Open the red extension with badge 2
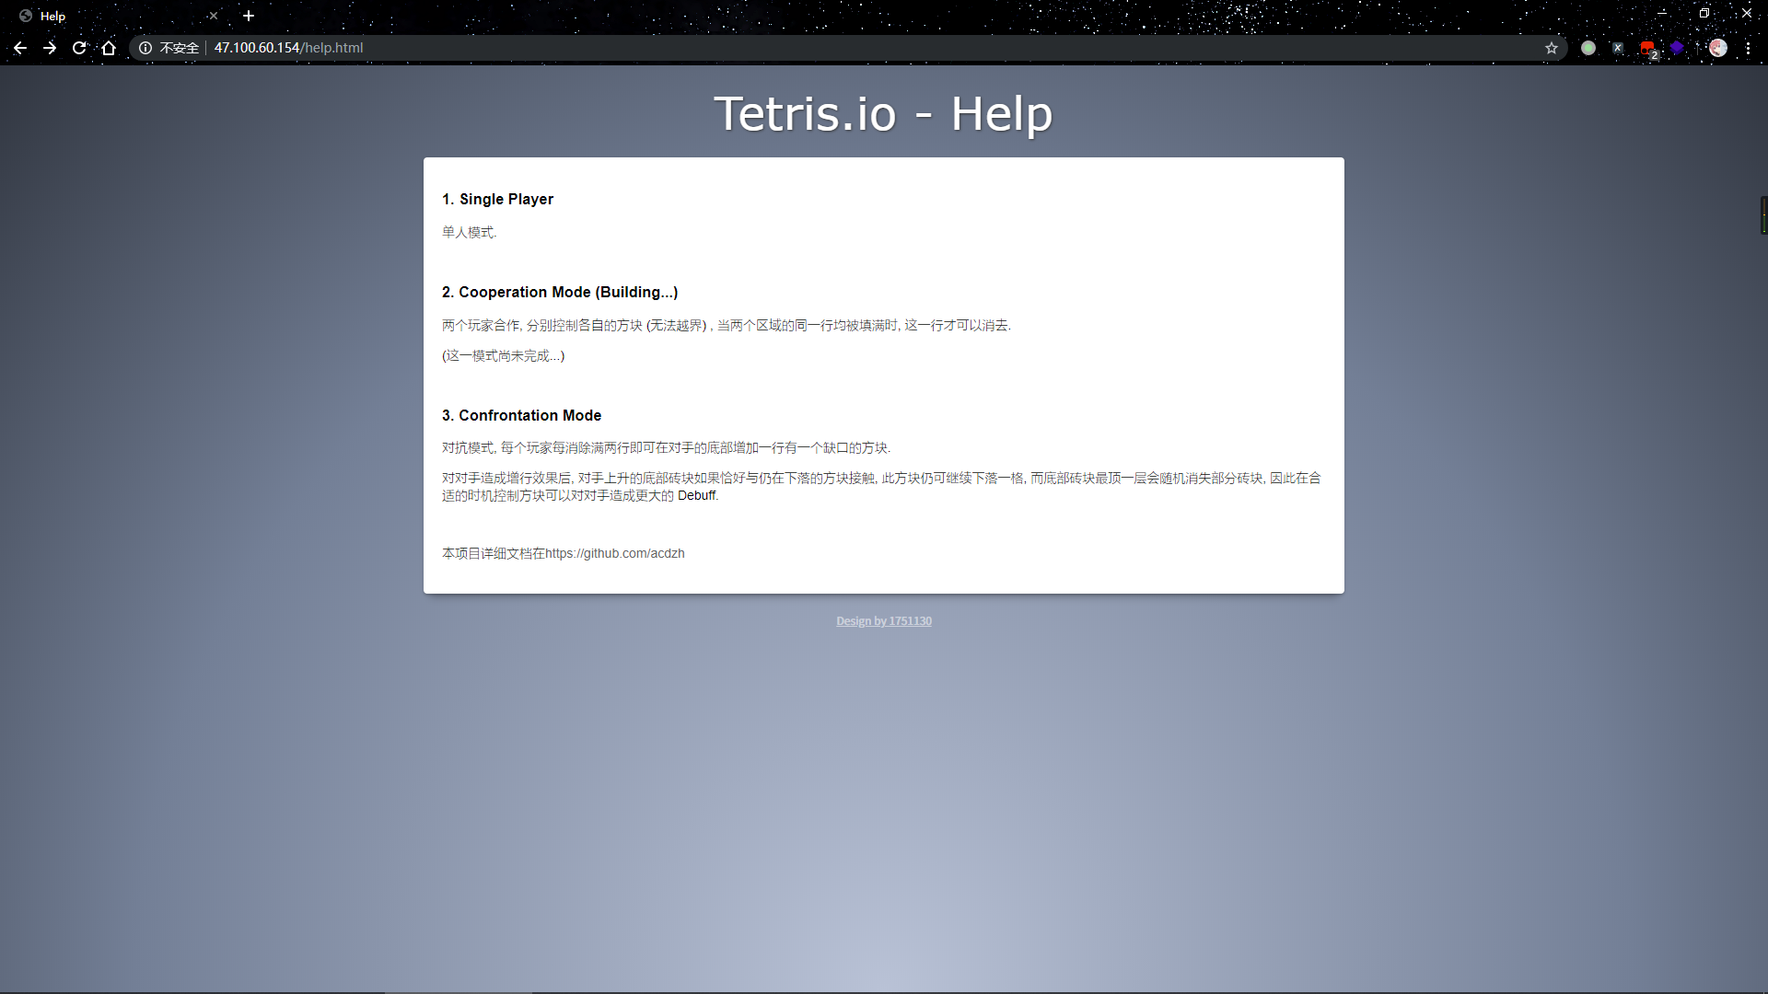The image size is (1768, 994). (1647, 49)
